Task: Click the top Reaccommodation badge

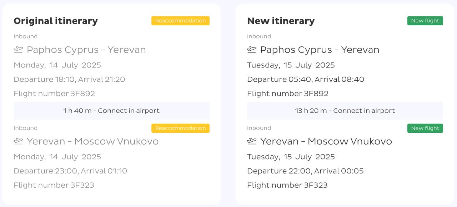Action: tap(180, 21)
